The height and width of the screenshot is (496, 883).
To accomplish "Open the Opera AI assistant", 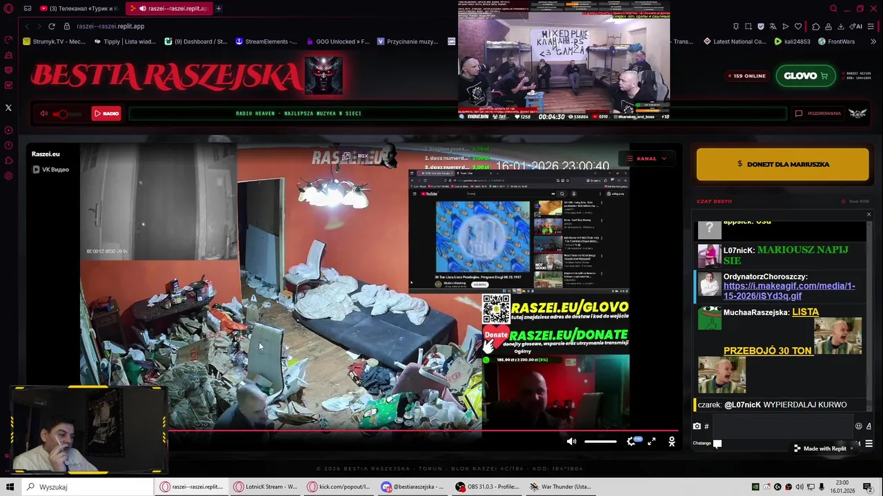I will tap(857, 26).
